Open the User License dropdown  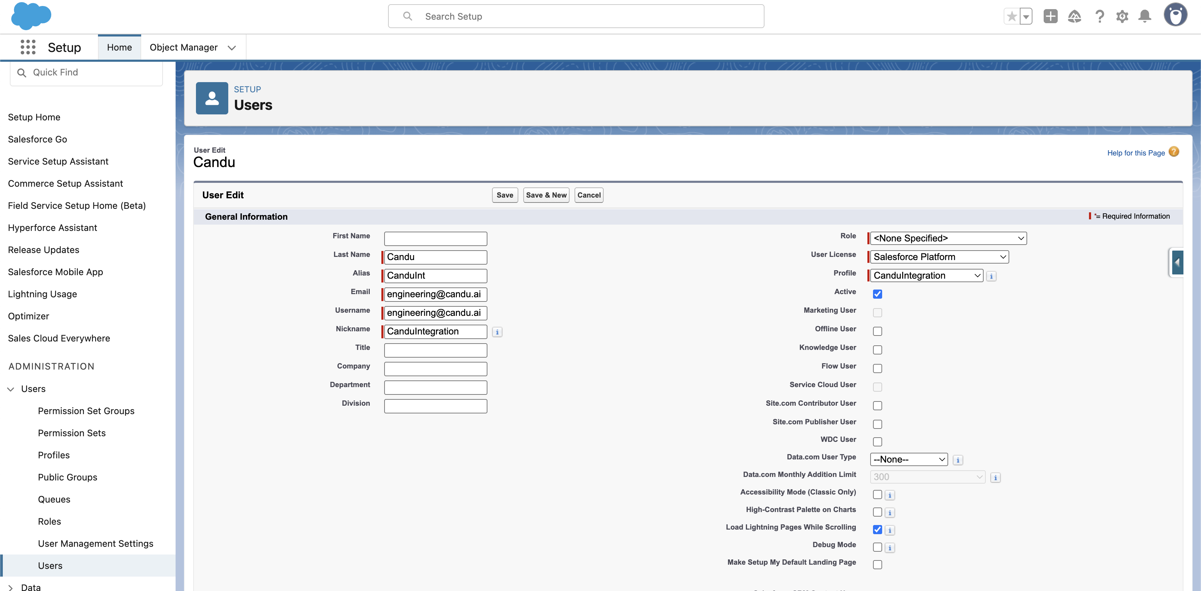[939, 257]
